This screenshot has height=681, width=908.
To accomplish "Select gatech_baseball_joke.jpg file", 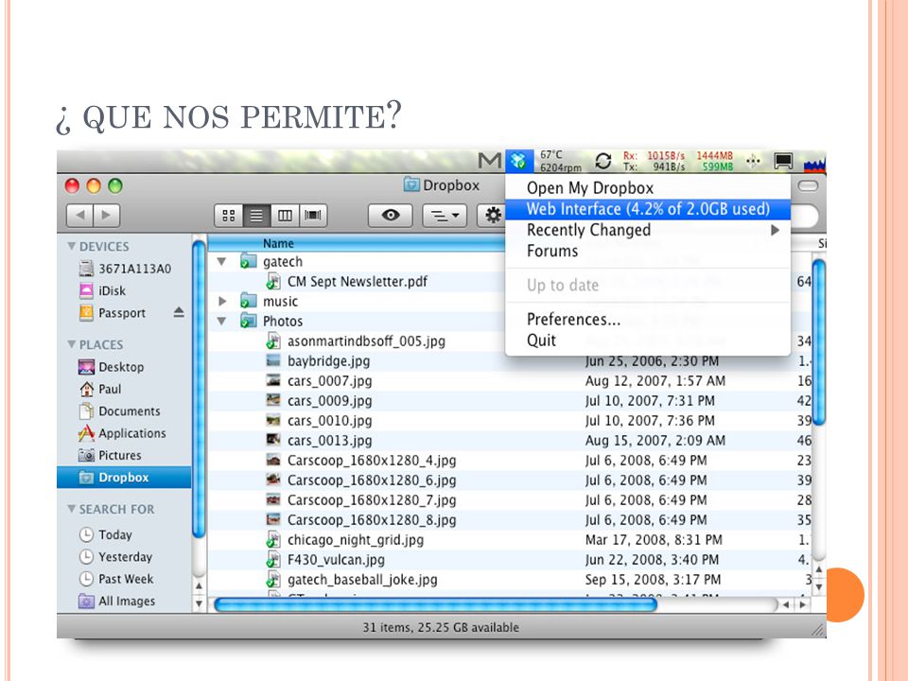I will [510, 580].
